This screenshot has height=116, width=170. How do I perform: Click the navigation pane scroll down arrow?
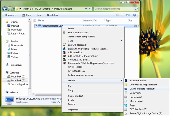(29, 94)
